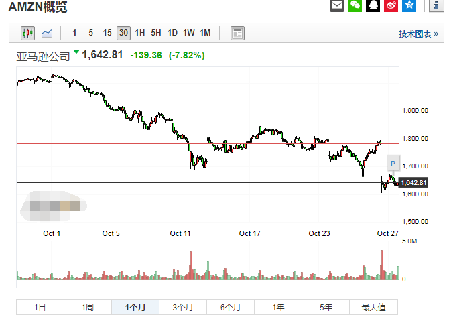
Task: Open the news table icon in toolbar
Action: [x=237, y=34]
